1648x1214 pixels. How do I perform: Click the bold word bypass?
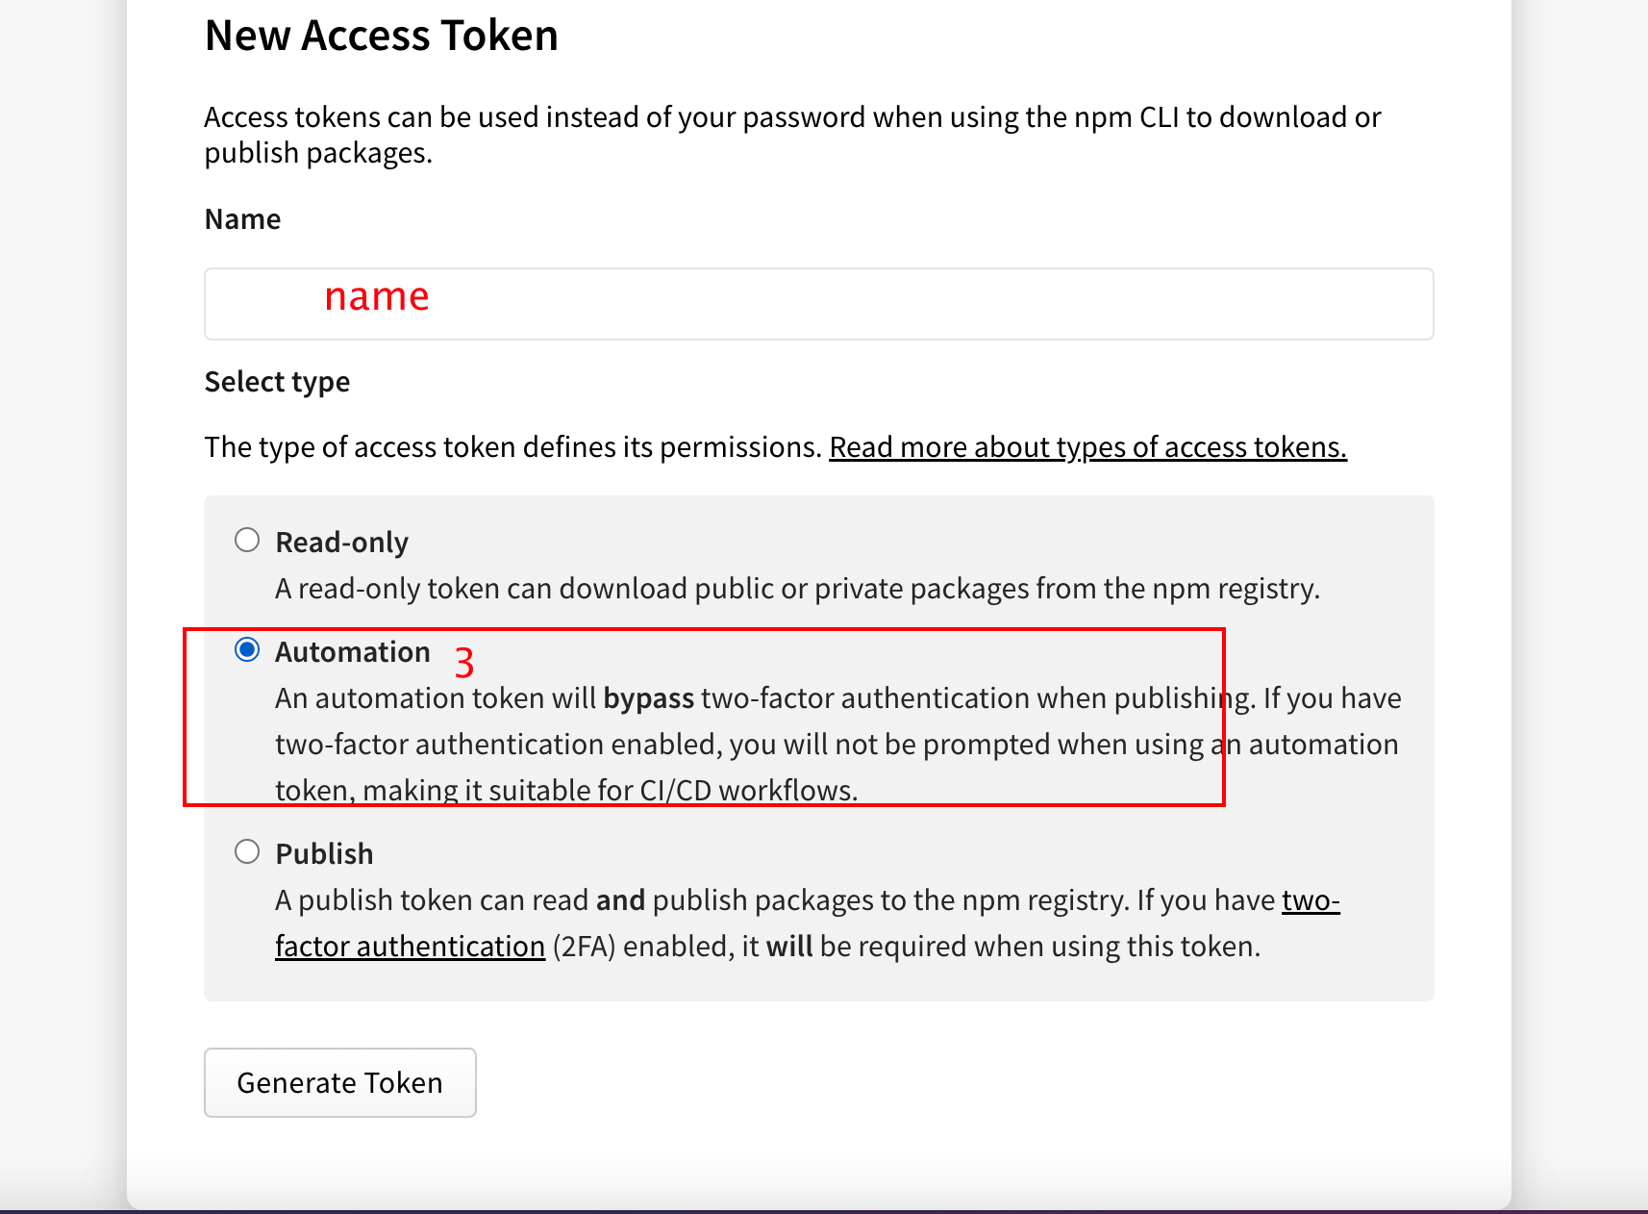tap(649, 698)
